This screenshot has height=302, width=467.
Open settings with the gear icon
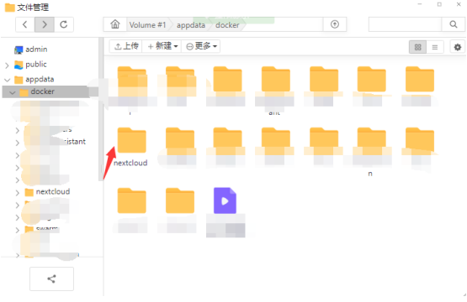coord(458,47)
